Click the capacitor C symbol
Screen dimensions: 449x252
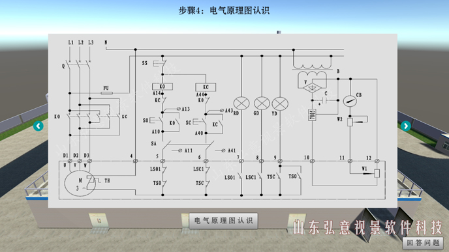[324, 100]
